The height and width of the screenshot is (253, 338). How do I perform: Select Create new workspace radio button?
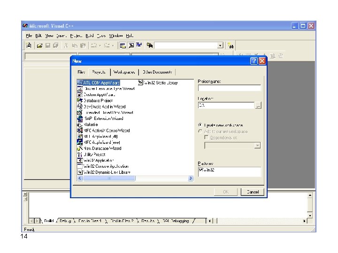pos(200,125)
